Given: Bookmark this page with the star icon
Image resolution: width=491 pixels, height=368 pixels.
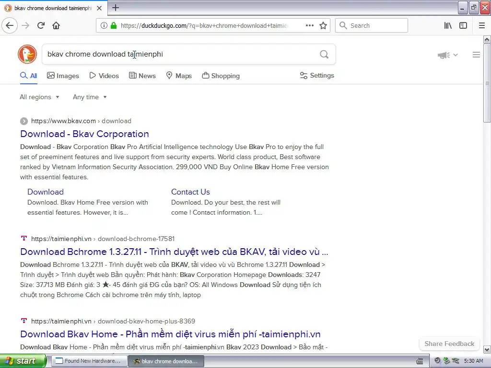Looking at the screenshot, I should point(323,25).
